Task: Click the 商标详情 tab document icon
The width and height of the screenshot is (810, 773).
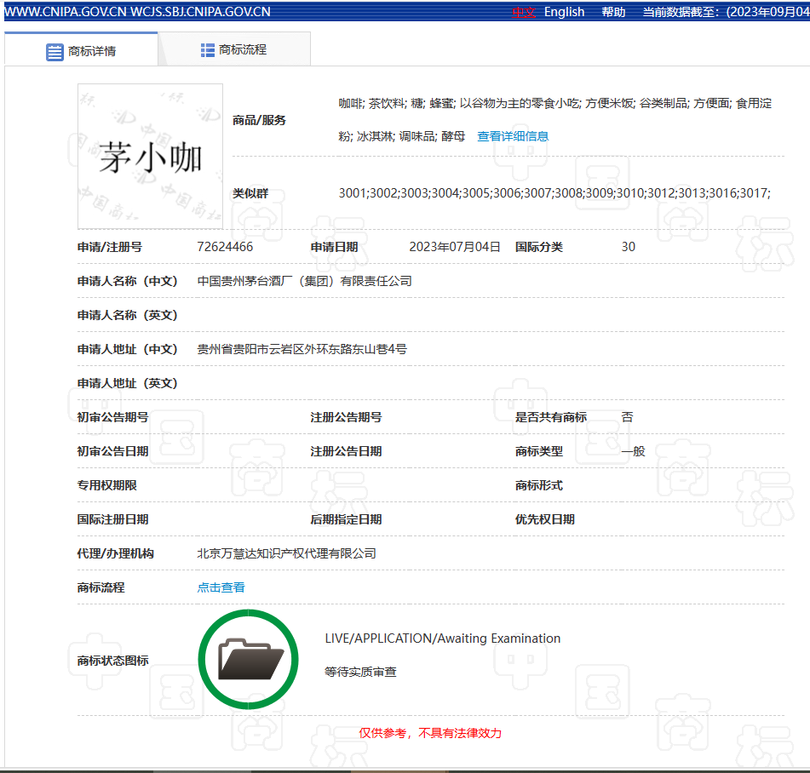Action: click(55, 52)
